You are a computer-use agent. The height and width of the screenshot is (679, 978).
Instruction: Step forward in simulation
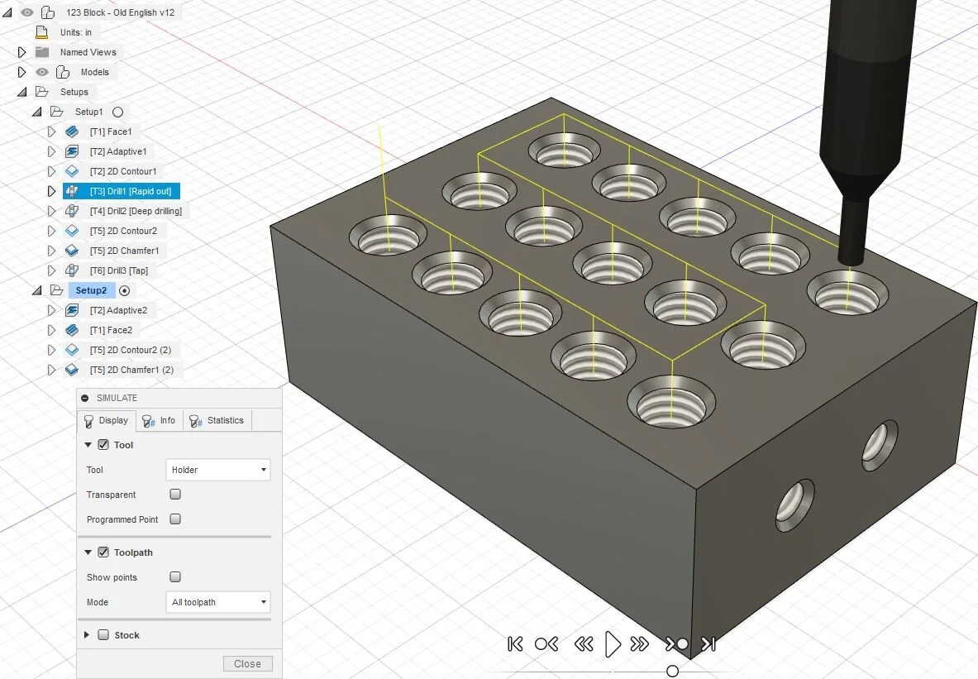click(639, 644)
